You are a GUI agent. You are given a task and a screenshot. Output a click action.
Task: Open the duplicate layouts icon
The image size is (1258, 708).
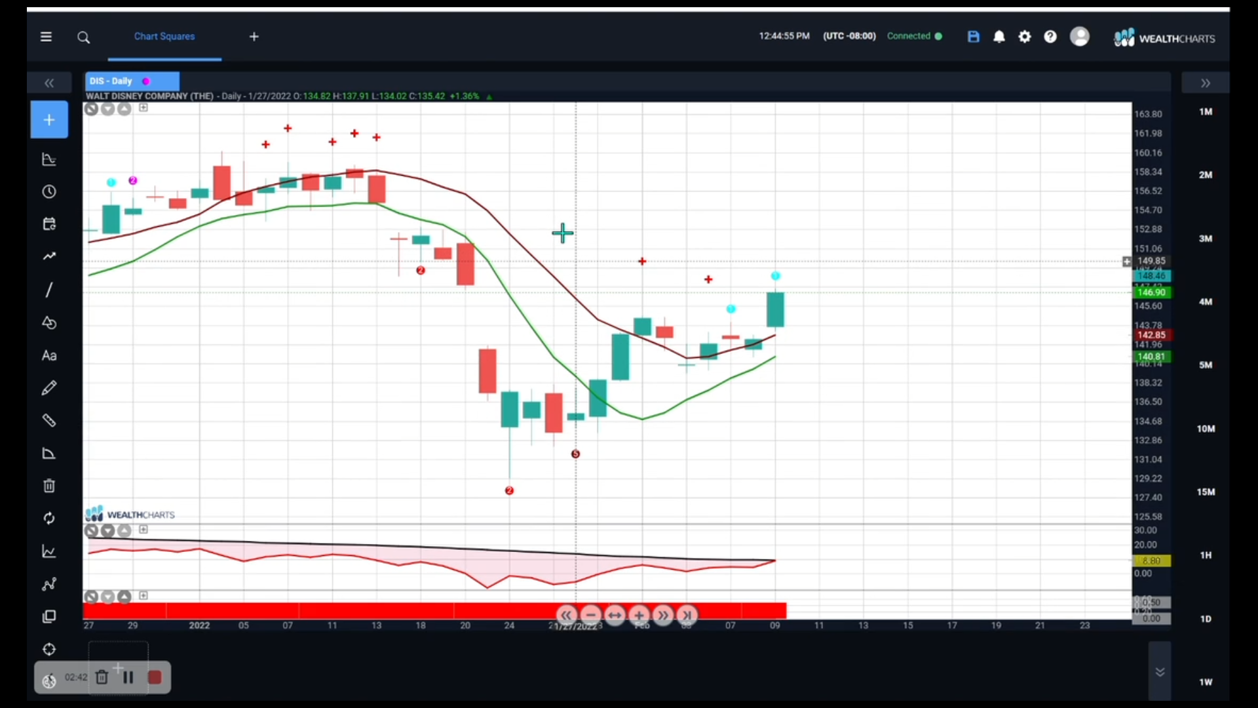pyautogui.click(x=49, y=616)
